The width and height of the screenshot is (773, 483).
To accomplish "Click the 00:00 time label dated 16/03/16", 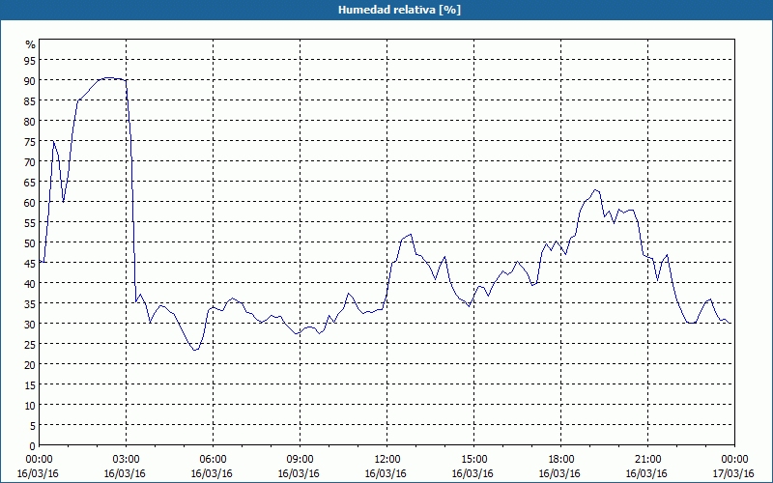I will pyautogui.click(x=39, y=460).
